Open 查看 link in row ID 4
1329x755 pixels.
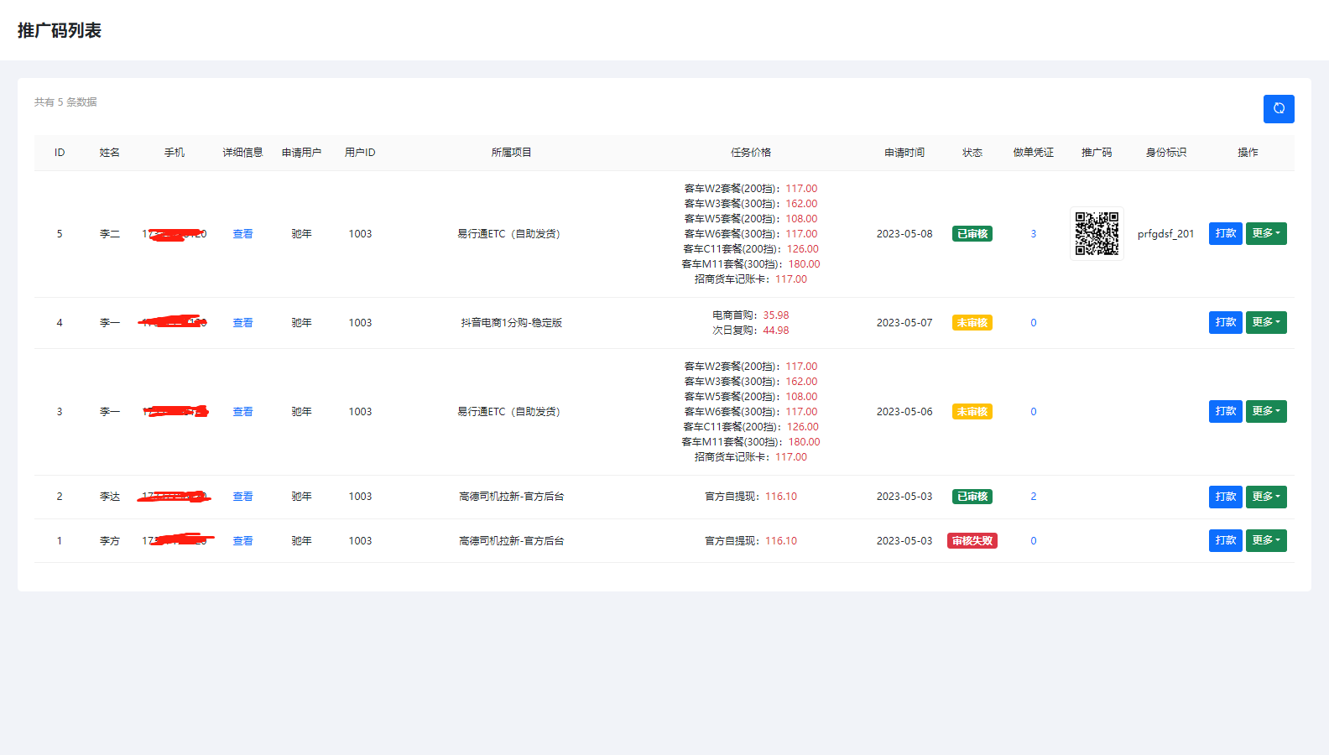(242, 323)
